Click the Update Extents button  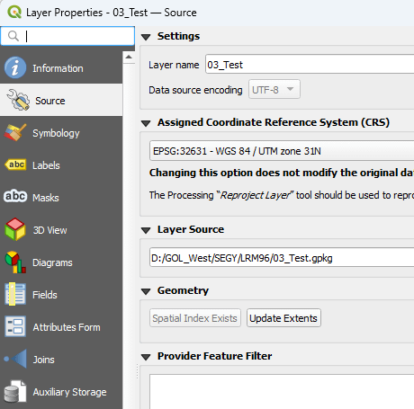click(283, 318)
